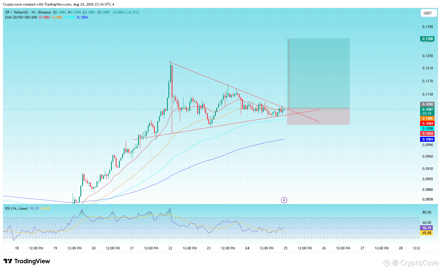Image resolution: width=441 pixels, height=270 pixels.
Task: Click date 22 on the time axis
Action: coord(170,248)
